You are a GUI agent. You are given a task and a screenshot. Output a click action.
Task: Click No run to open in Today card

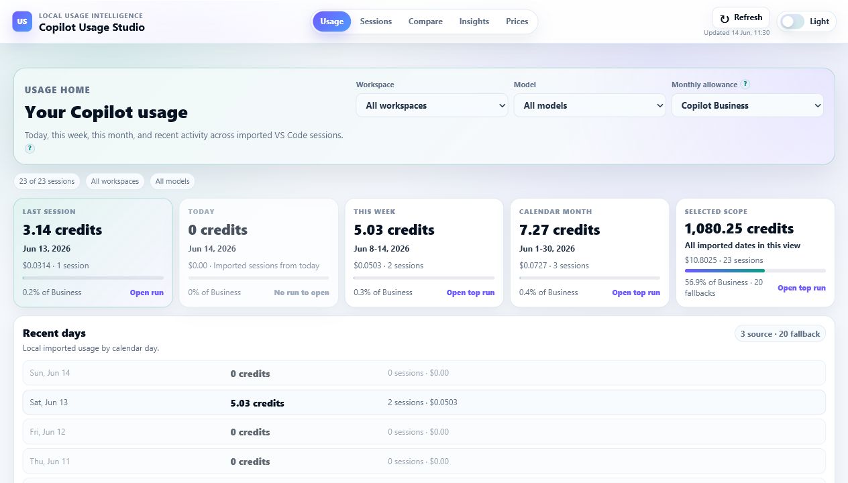(301, 292)
